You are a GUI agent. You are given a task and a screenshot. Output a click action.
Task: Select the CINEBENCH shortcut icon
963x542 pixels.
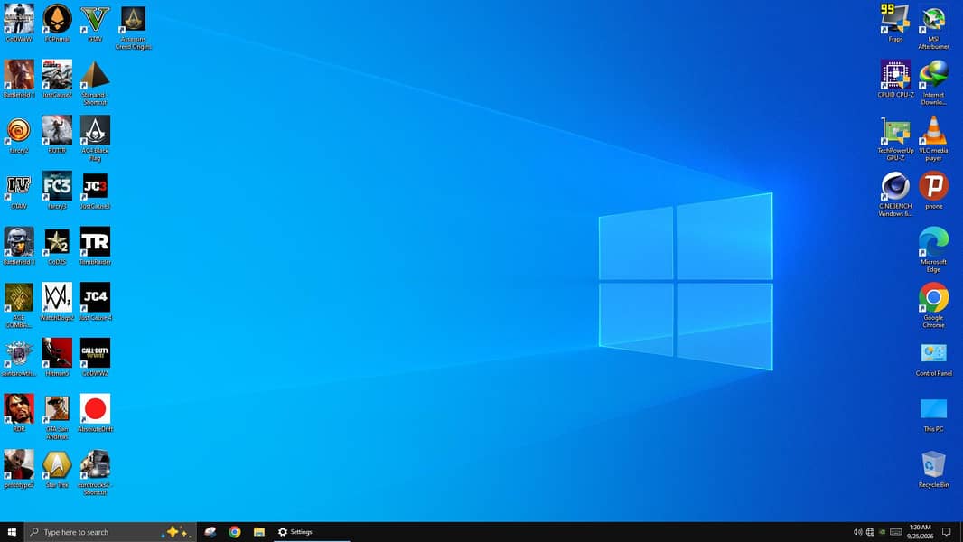point(895,186)
